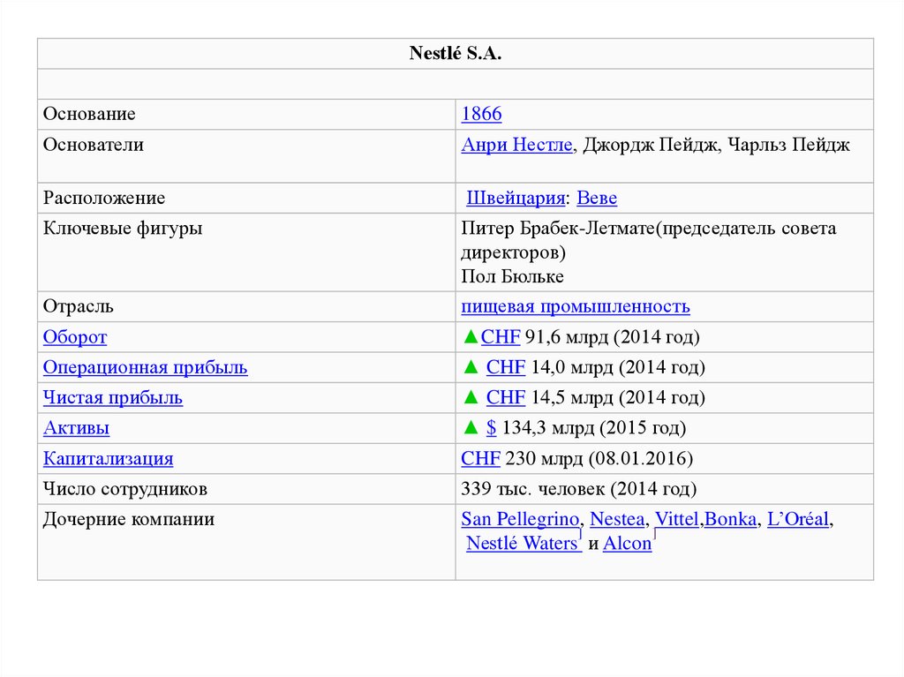Click the Веве city link

tap(597, 199)
